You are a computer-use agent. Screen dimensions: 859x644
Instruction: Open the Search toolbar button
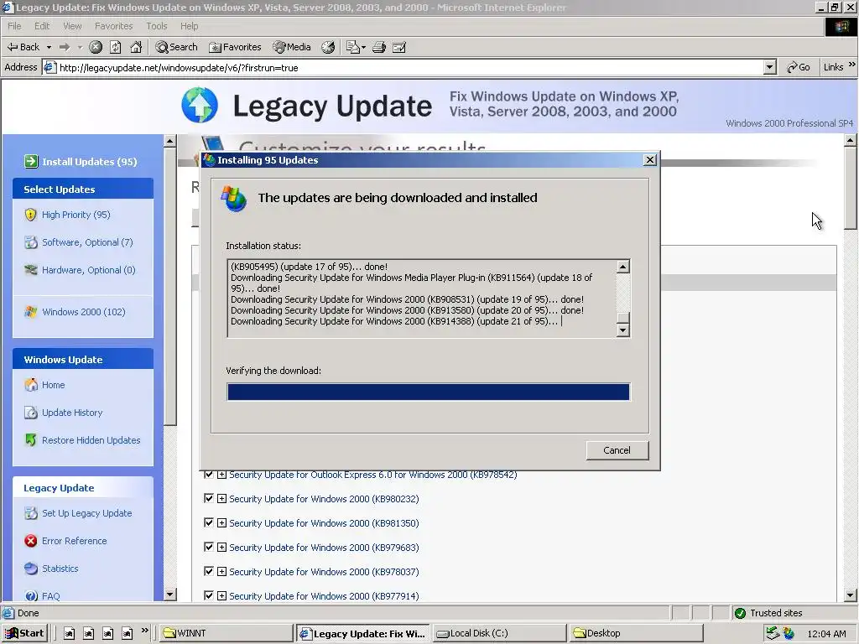click(176, 47)
